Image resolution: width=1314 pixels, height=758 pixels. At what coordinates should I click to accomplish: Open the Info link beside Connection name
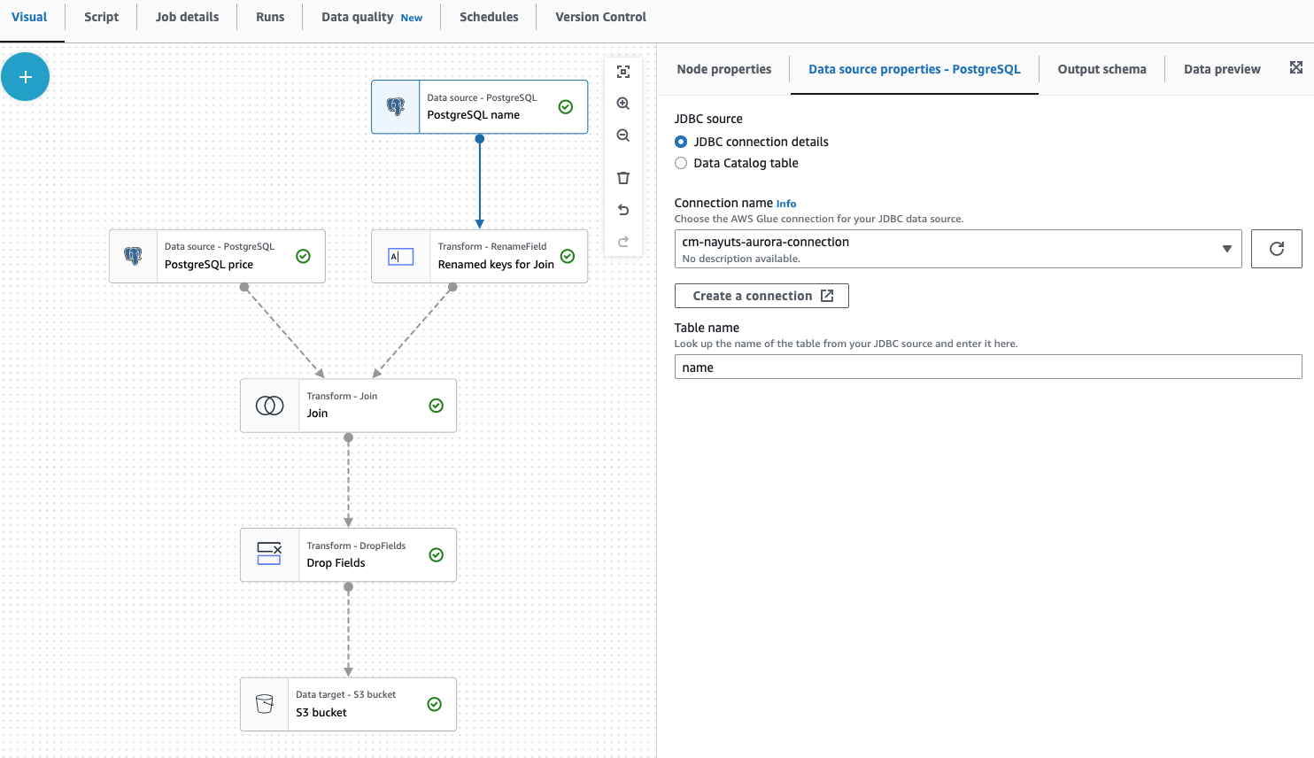[786, 203]
